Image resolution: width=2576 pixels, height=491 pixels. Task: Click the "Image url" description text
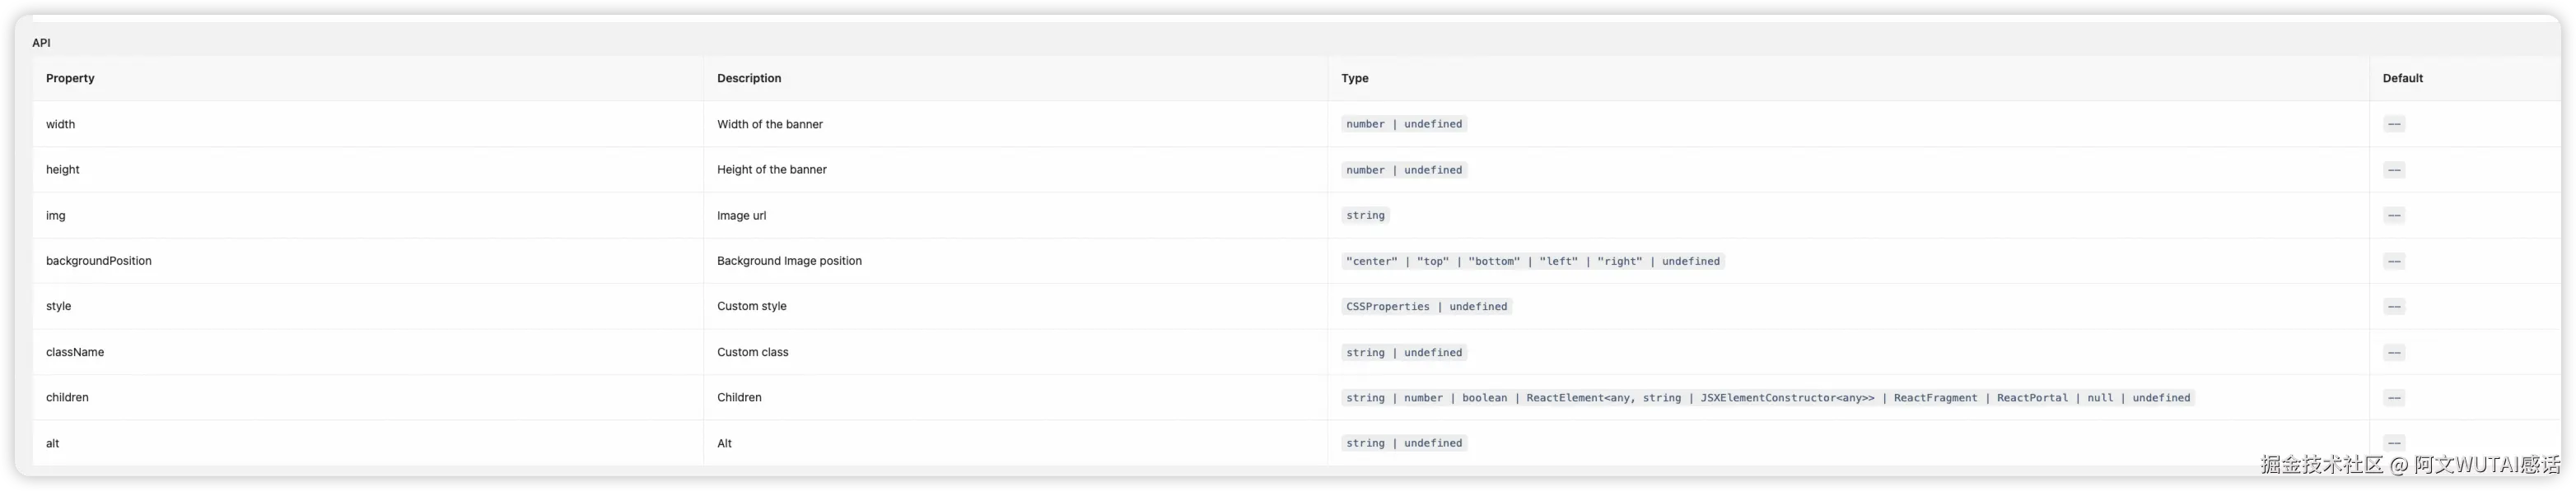(741, 215)
